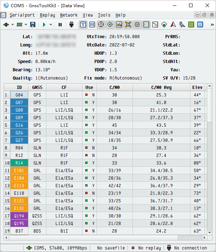Click the Use column header
216x252 pixels.
89,87
